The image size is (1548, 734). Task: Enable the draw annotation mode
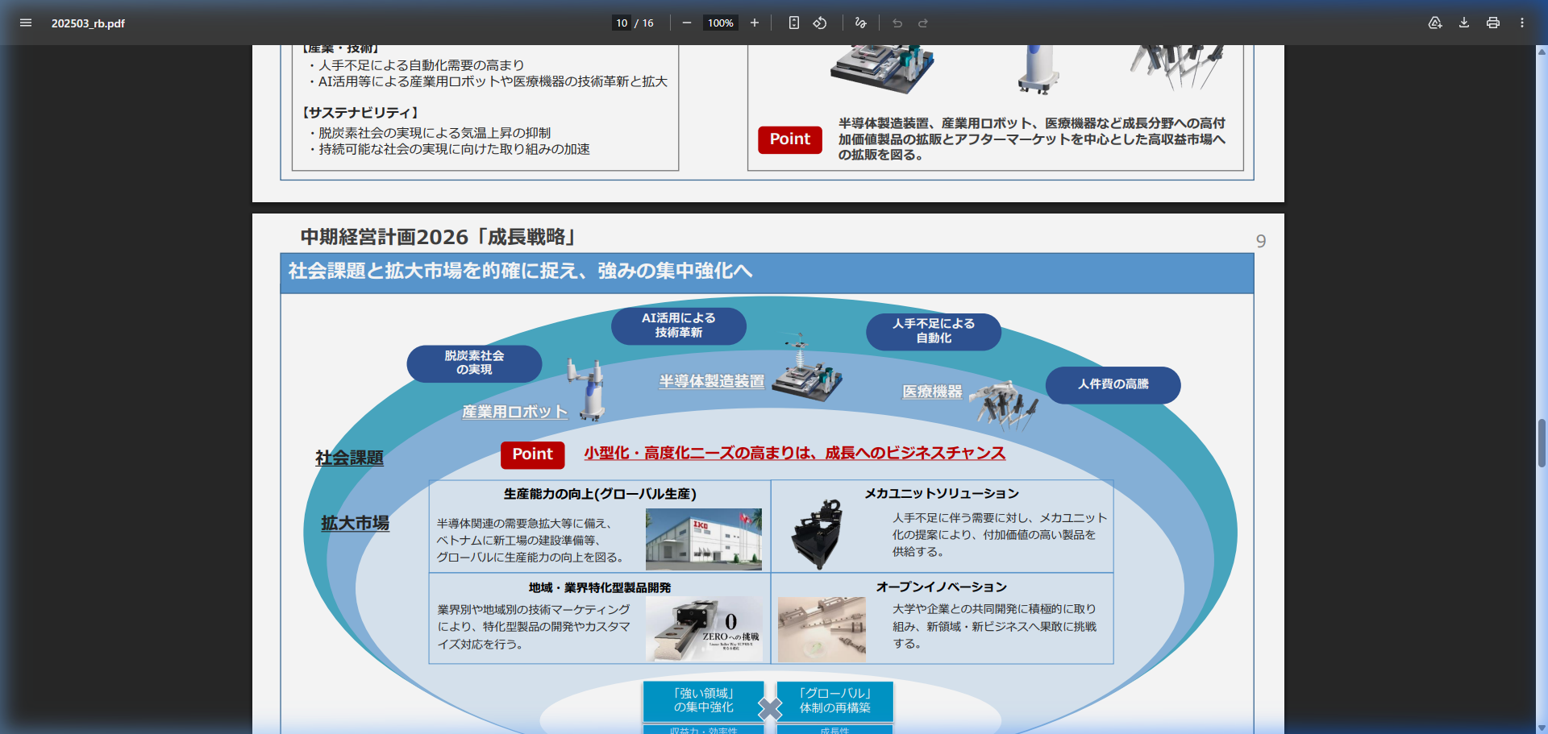click(x=860, y=23)
